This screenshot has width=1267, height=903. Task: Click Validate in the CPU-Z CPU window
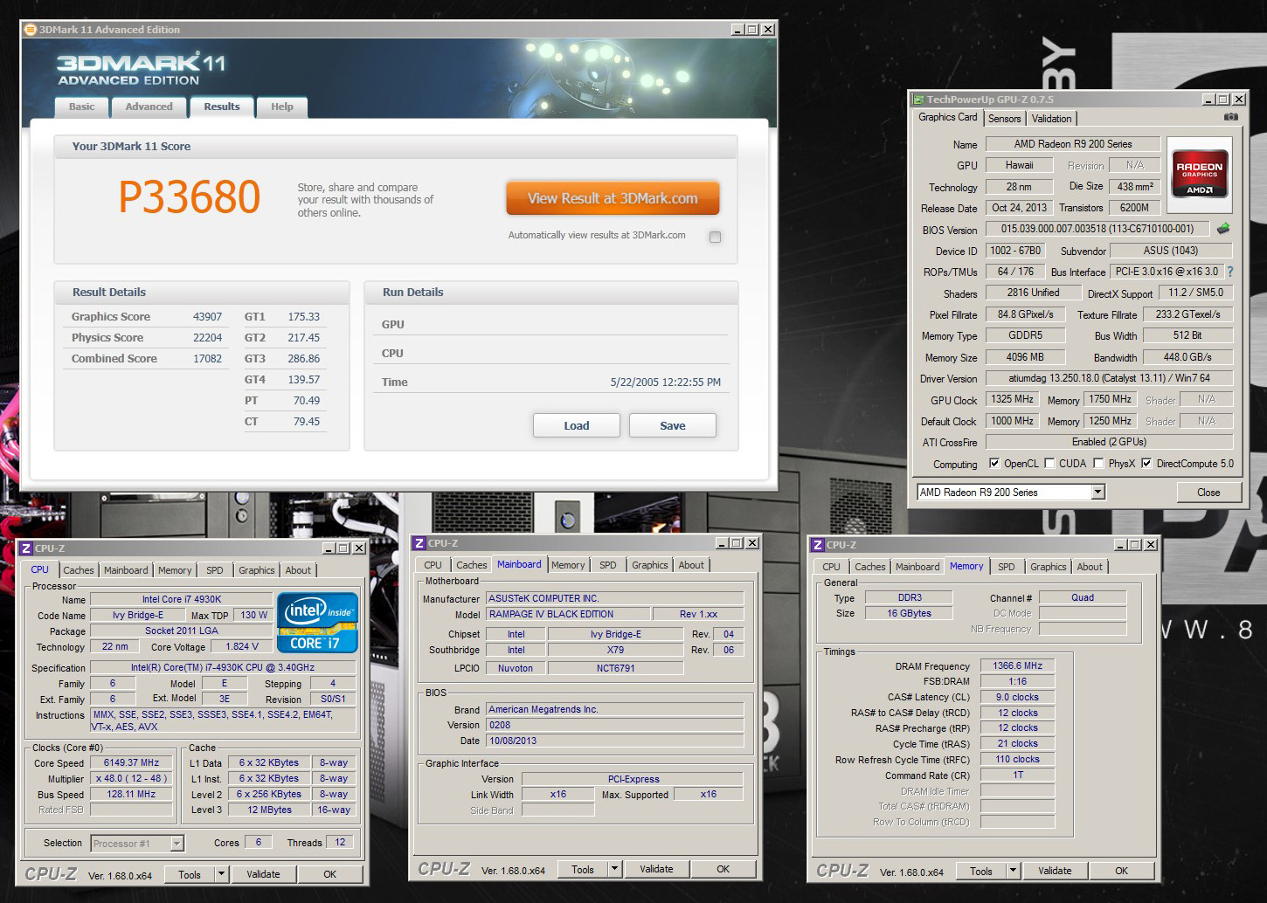coord(263,874)
